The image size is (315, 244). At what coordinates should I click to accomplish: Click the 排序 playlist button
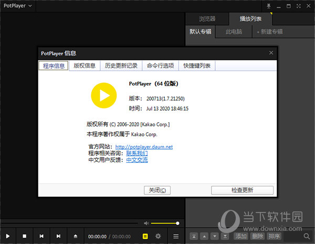[274, 236]
